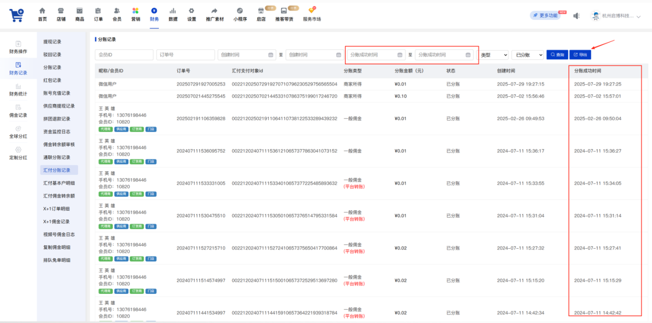Open 资金监控日志 submenu item
The height and width of the screenshot is (323, 652).
(x=57, y=132)
